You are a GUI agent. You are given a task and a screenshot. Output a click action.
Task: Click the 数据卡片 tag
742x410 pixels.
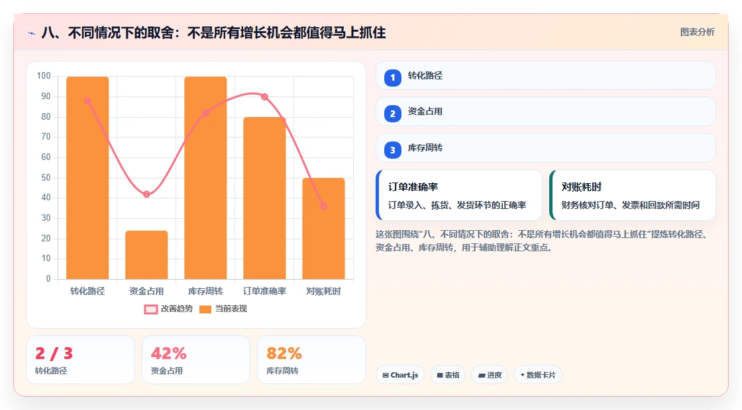pos(538,375)
